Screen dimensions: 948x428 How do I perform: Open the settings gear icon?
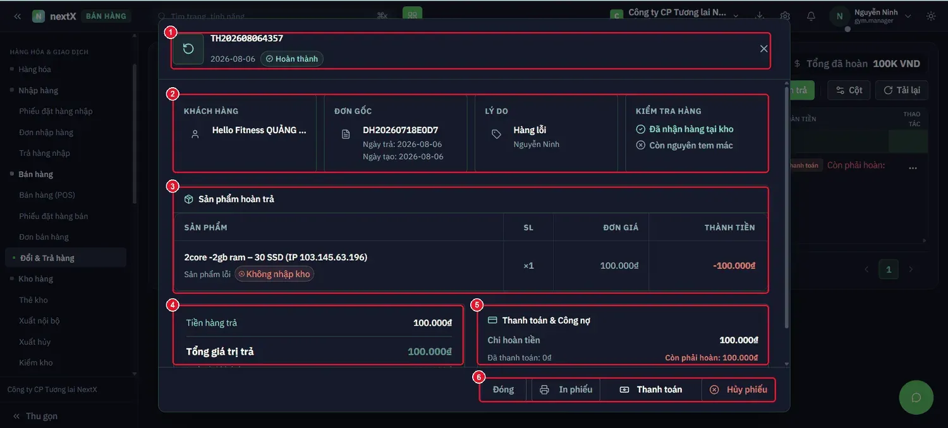point(785,16)
